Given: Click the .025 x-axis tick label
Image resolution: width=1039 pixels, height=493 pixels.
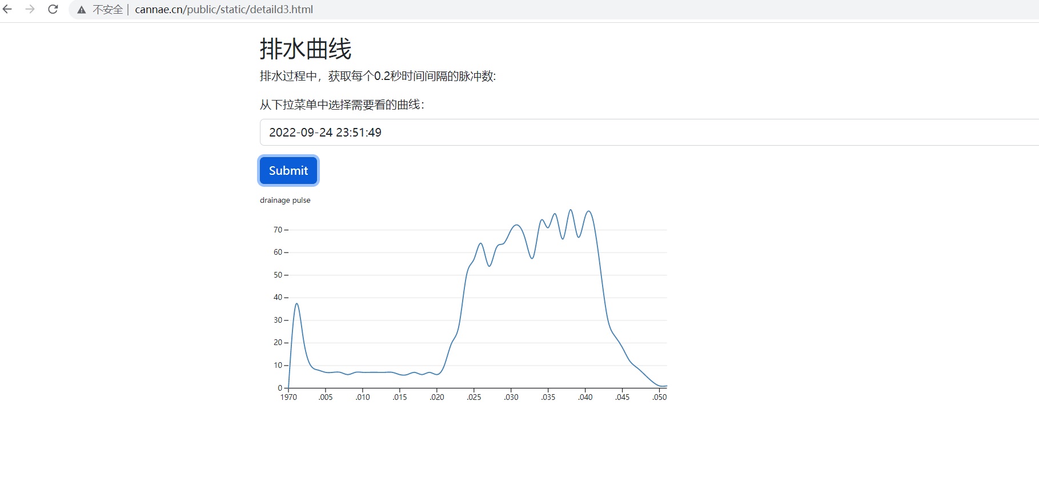Looking at the screenshot, I should click(x=474, y=397).
